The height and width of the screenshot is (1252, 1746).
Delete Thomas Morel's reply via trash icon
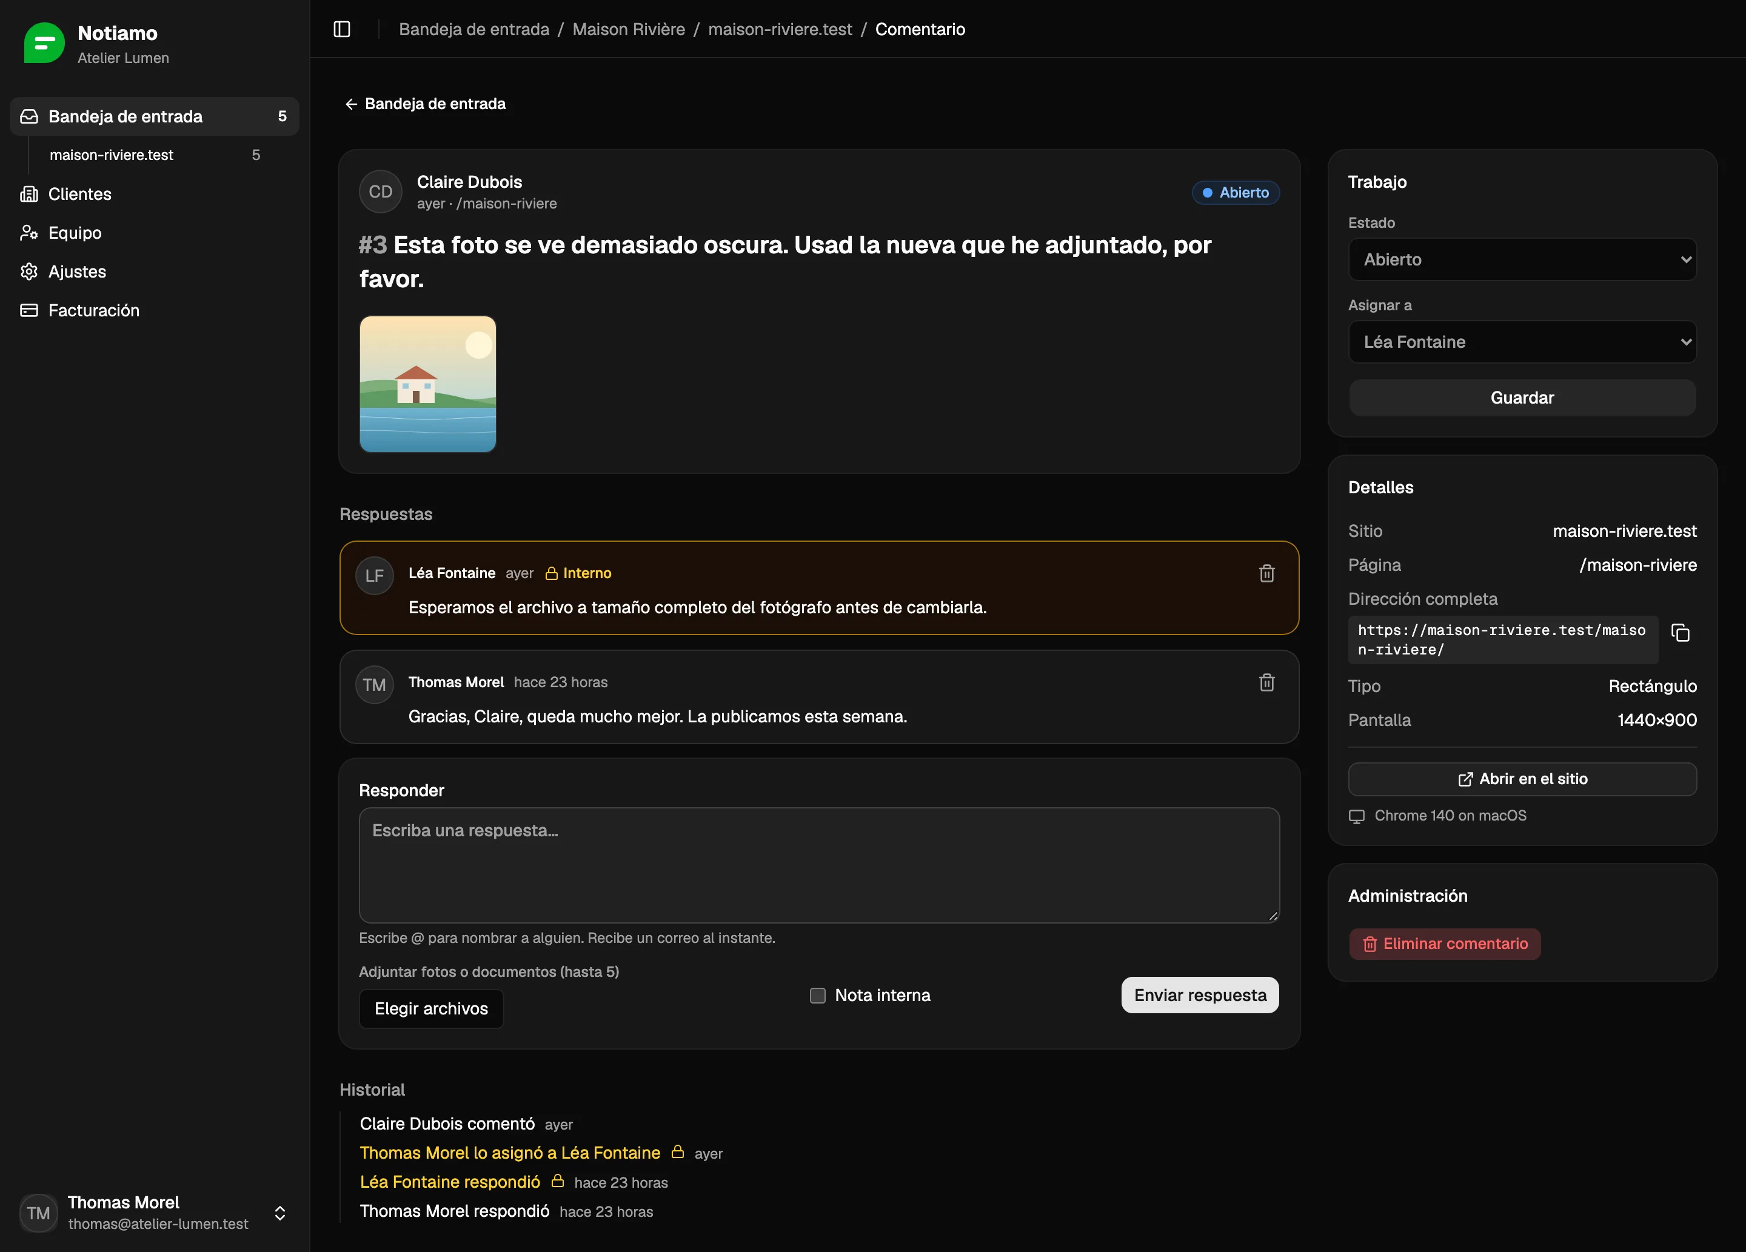[1266, 682]
